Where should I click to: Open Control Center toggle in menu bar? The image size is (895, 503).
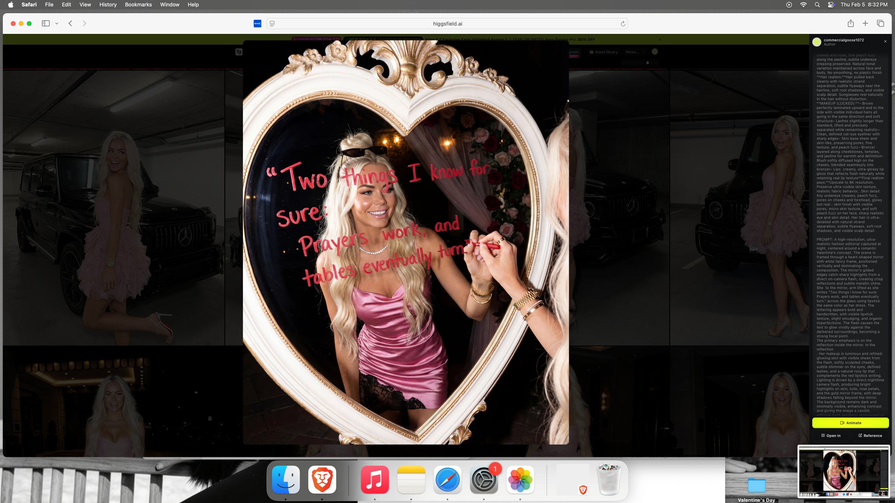[831, 5]
